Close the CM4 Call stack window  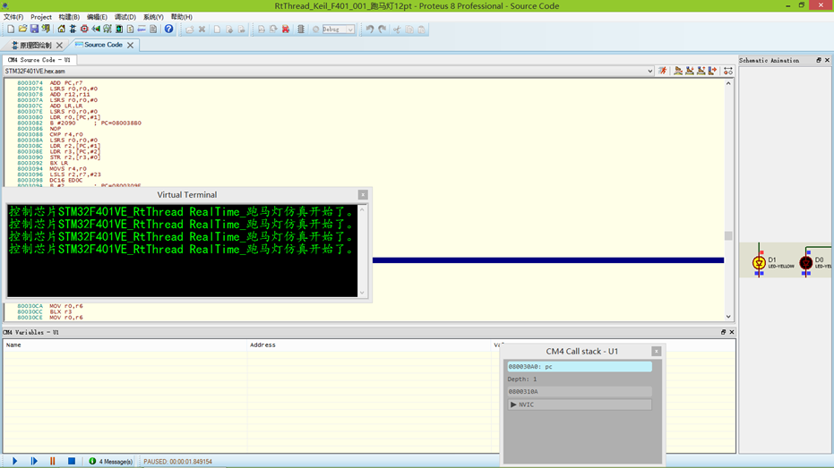click(x=657, y=351)
